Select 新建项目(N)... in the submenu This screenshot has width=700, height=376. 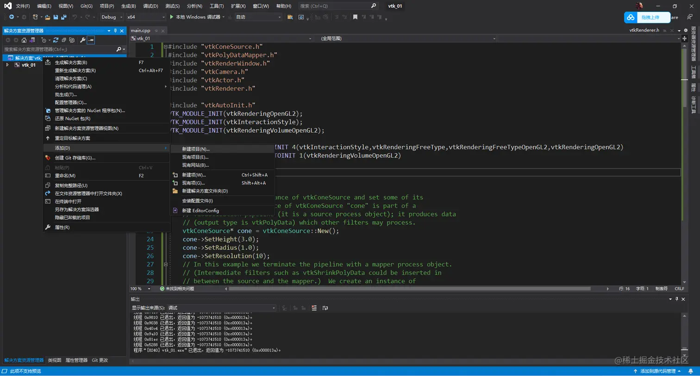(x=196, y=149)
